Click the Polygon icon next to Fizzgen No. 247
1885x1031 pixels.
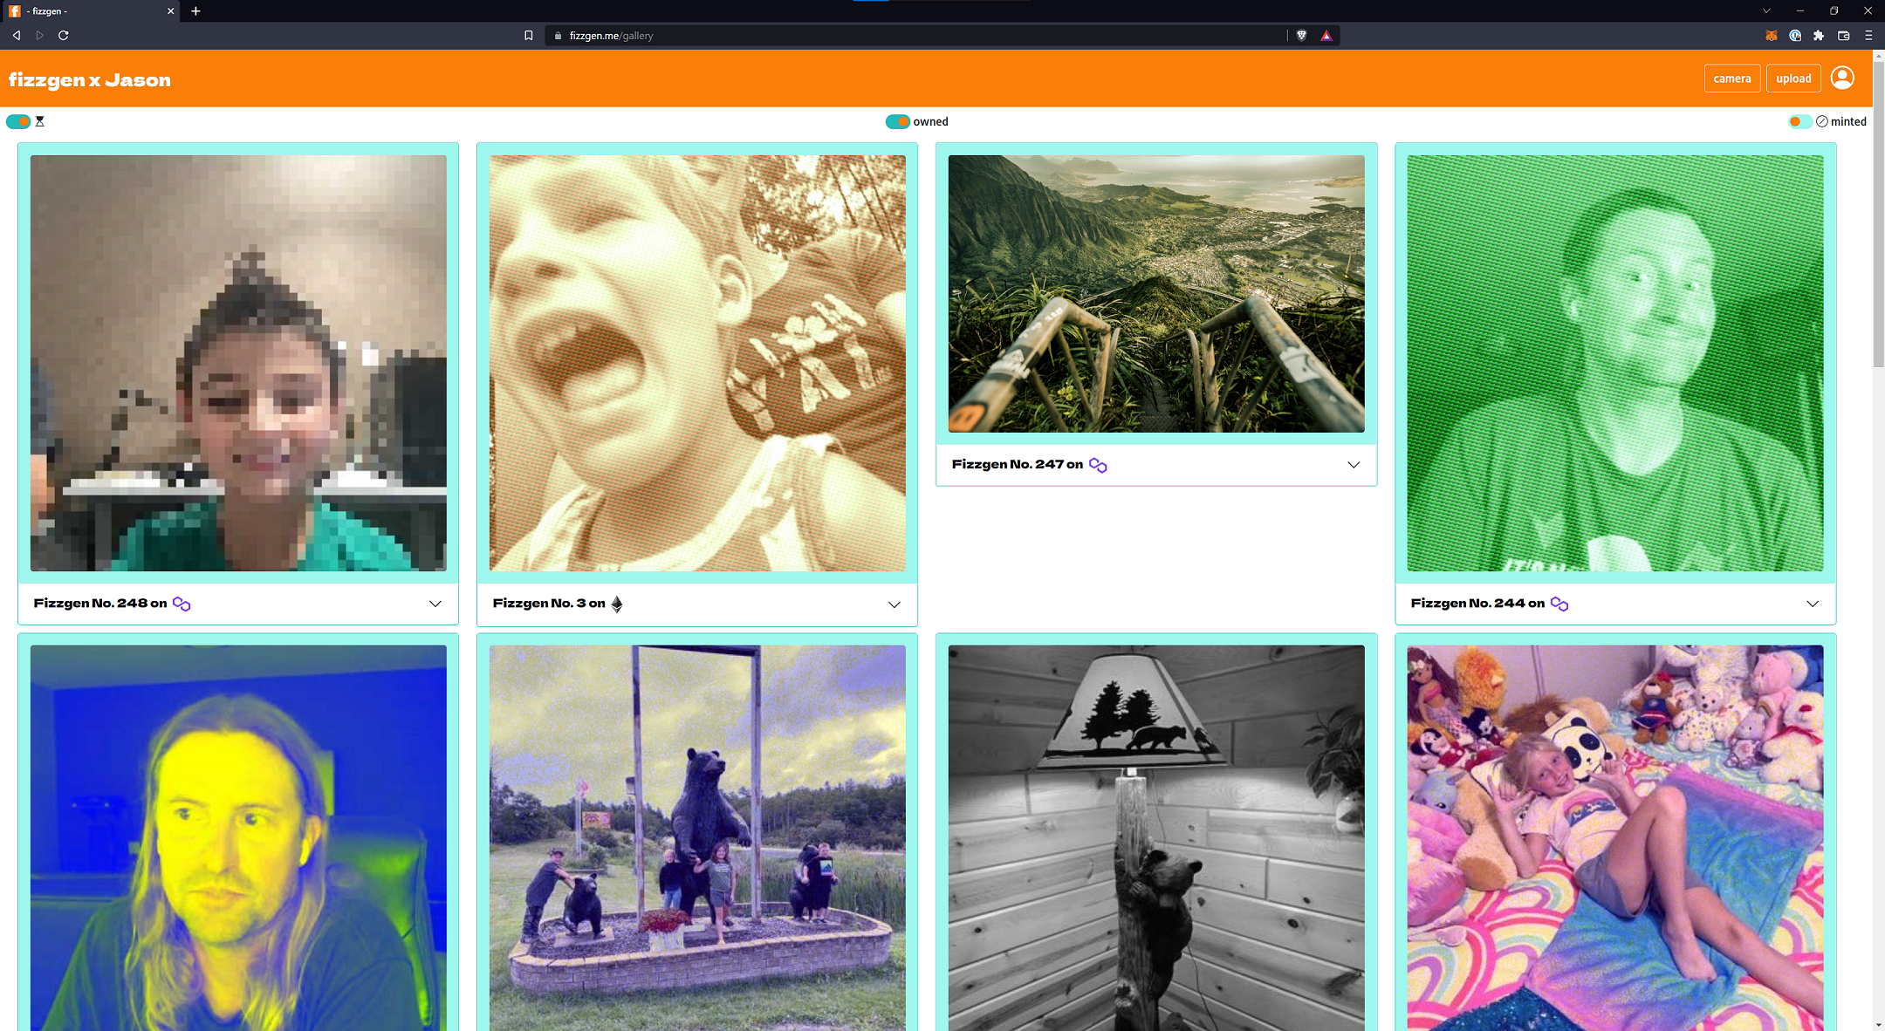1098,465
